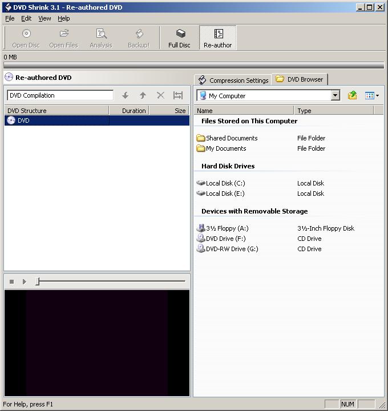Click the preview play button
Viewport: 388px width, 411px height.
(x=25, y=281)
